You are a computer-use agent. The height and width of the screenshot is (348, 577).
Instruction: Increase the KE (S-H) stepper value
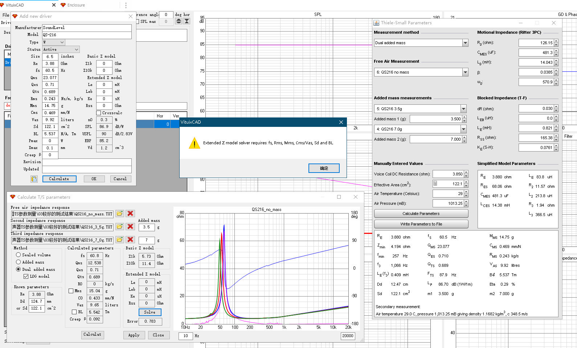(556, 146)
